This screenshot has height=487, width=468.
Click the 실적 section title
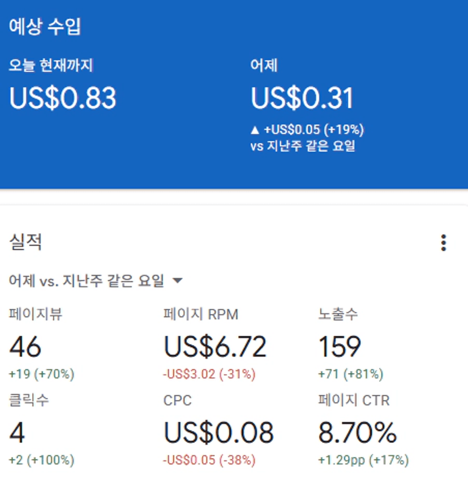tap(25, 242)
